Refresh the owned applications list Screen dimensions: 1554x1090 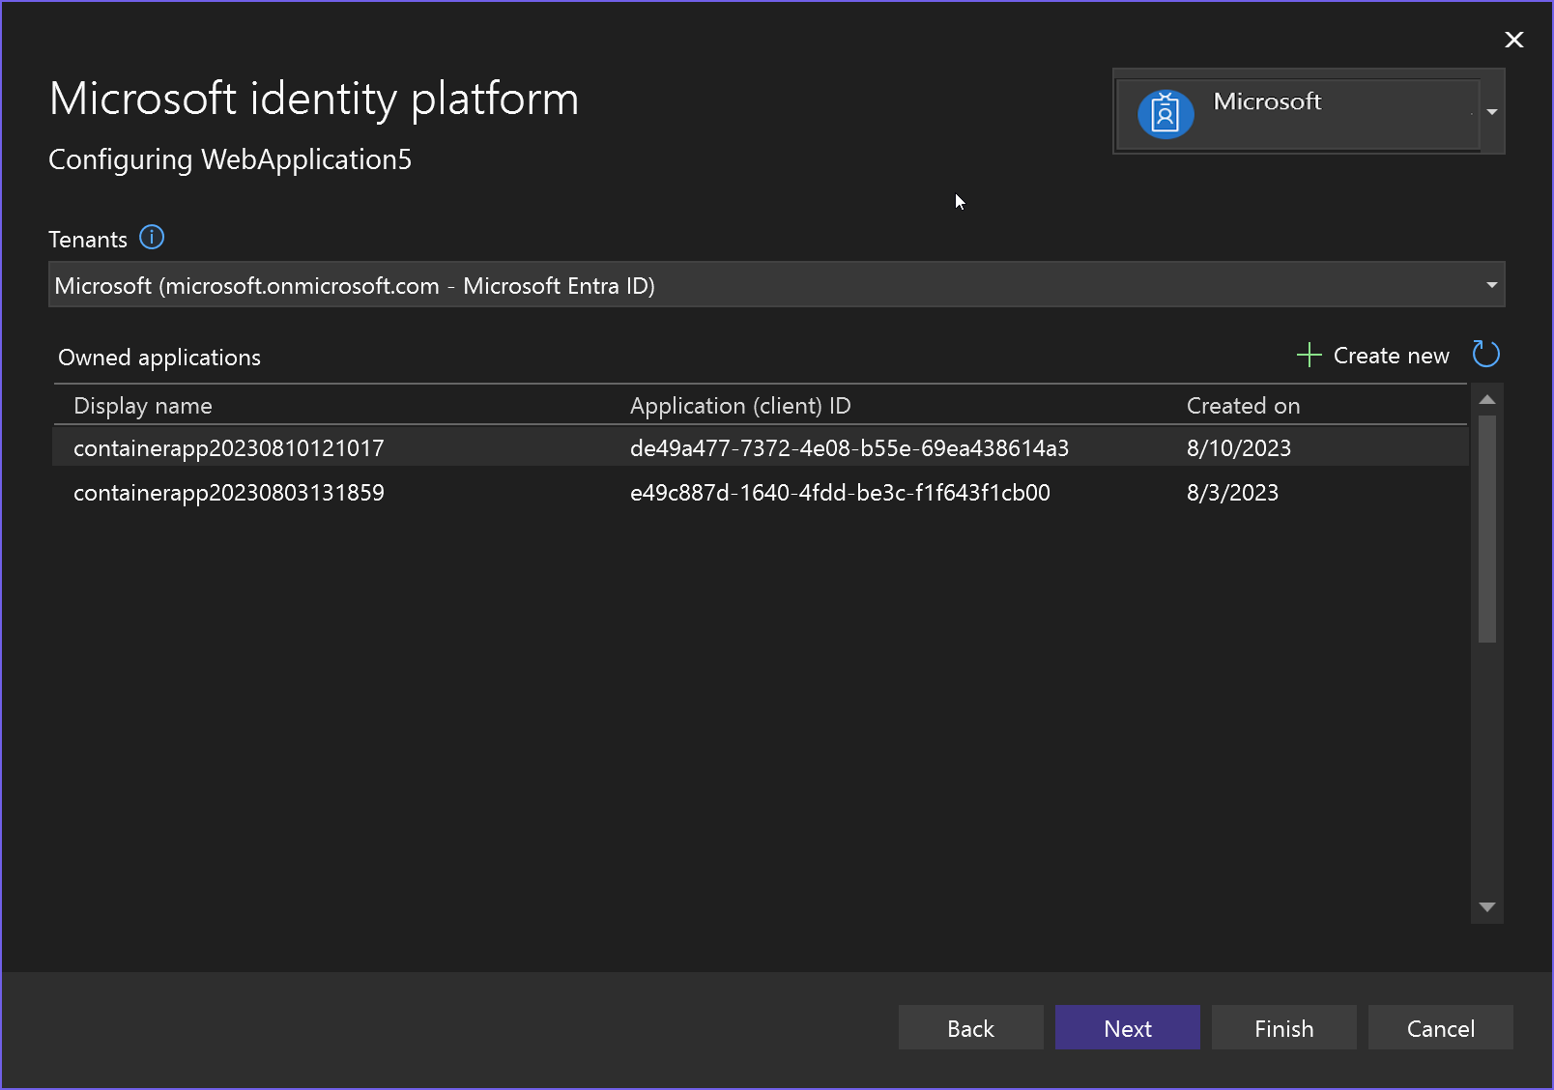(x=1485, y=355)
